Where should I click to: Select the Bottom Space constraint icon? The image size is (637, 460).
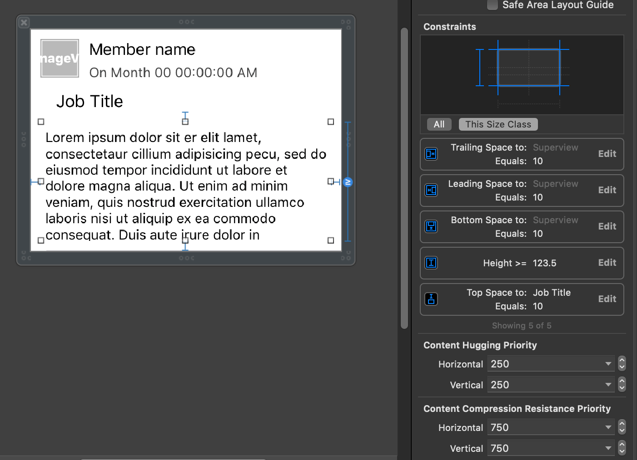coord(431,226)
